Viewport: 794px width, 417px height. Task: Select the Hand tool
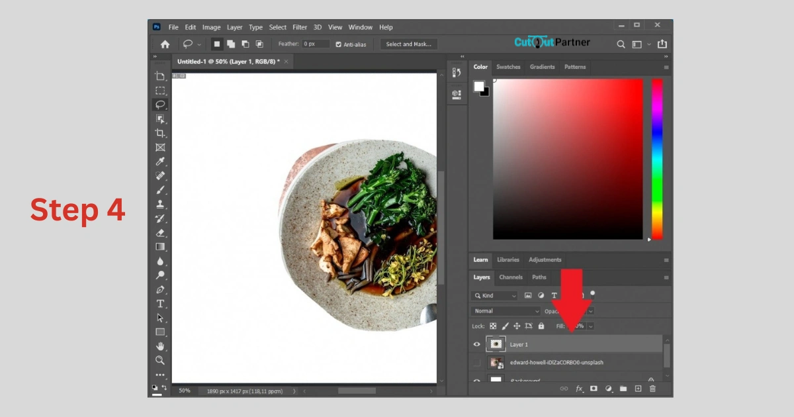(160, 346)
